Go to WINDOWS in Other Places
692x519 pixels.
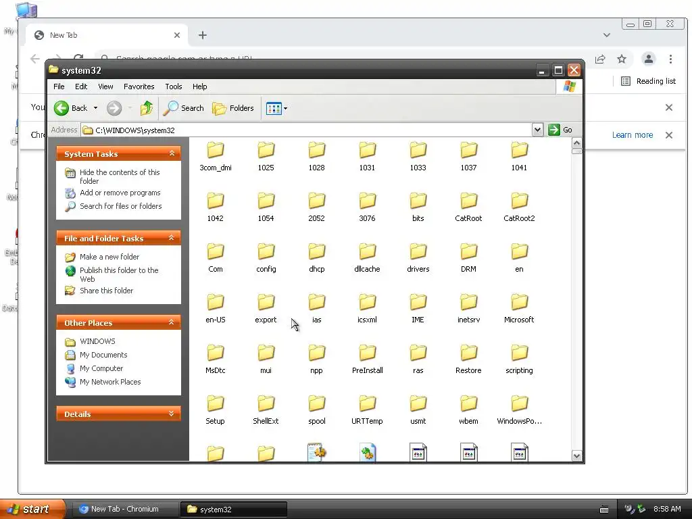click(x=97, y=341)
